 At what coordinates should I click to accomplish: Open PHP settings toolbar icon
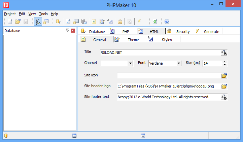68,22
